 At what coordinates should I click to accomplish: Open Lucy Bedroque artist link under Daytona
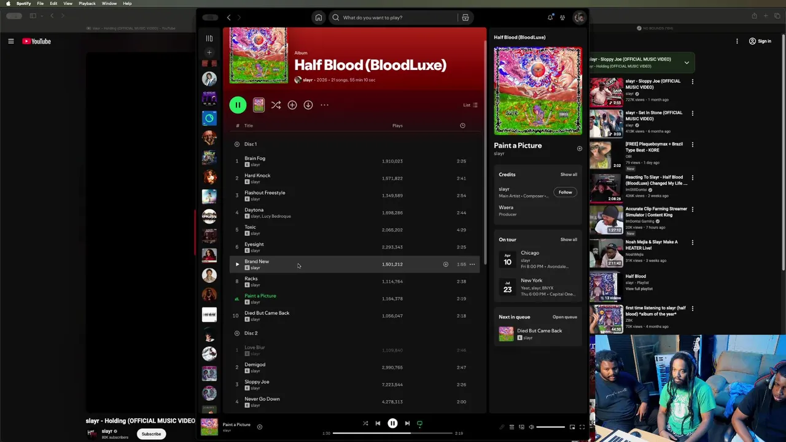point(276,216)
